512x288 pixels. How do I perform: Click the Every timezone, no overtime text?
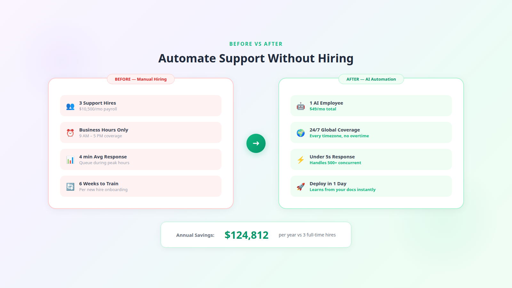tap(339, 136)
